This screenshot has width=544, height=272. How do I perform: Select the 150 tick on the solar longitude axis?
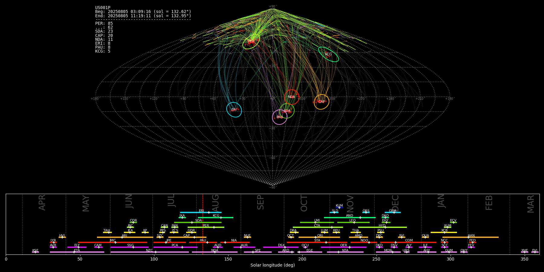(x=228, y=259)
